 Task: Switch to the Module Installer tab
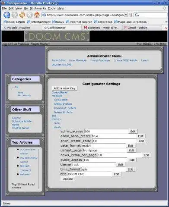click(22, 28)
